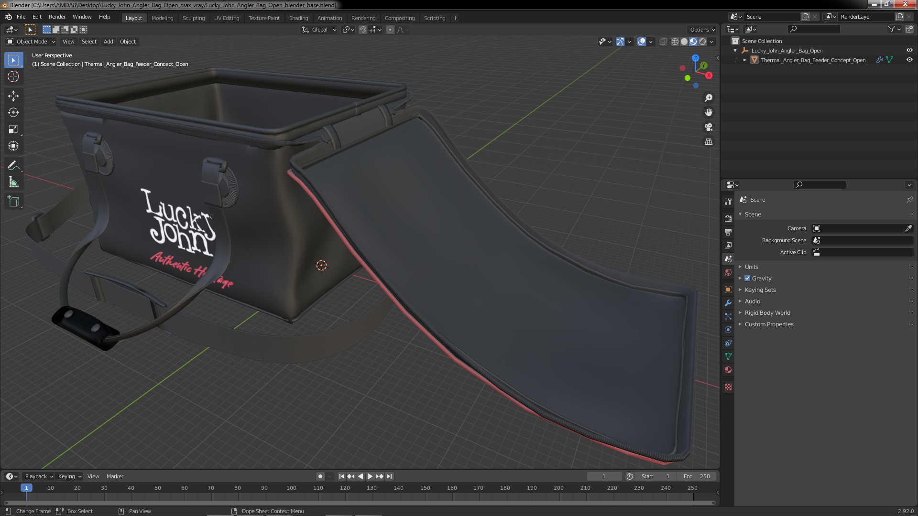Open the Modifiers wrench properties tab
Screen dimensions: 918x516
728,303
